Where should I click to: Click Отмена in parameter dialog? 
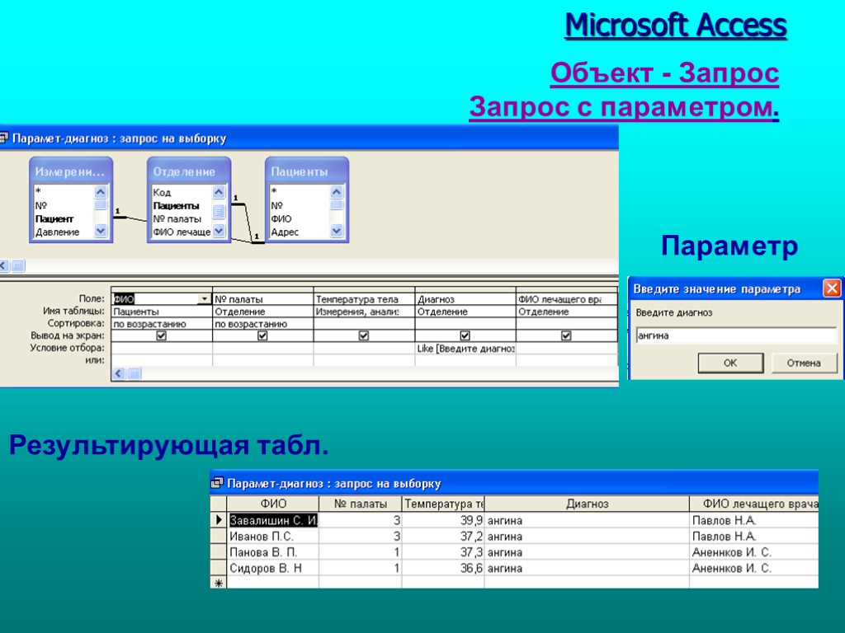click(x=804, y=363)
